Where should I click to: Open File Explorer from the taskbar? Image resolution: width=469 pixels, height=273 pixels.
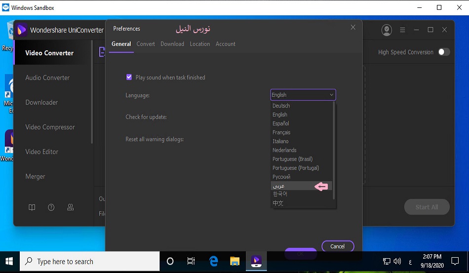coord(235,261)
